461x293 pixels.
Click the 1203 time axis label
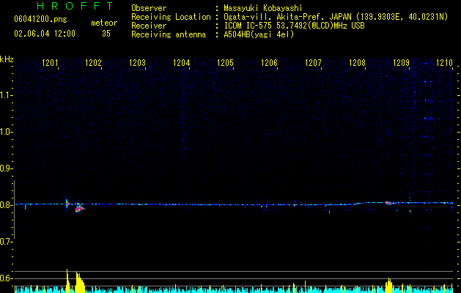point(137,63)
